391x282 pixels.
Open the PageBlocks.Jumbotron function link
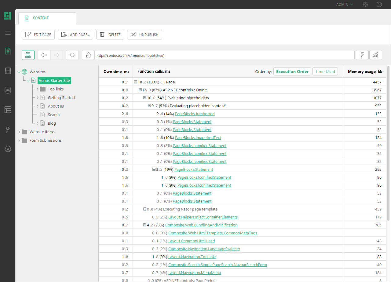(195, 114)
